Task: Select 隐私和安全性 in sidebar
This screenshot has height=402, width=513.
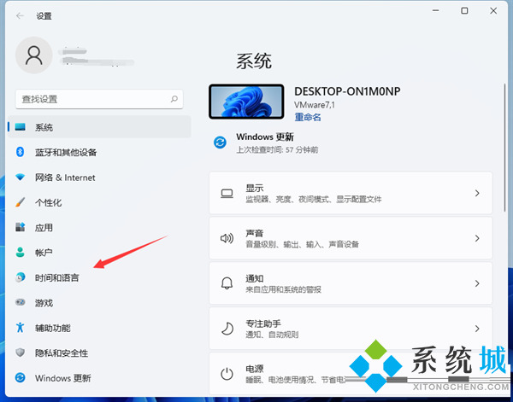Action: tap(99, 352)
